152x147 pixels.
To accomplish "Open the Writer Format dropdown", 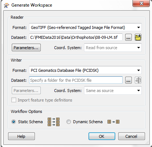I will [x=85, y=70].
